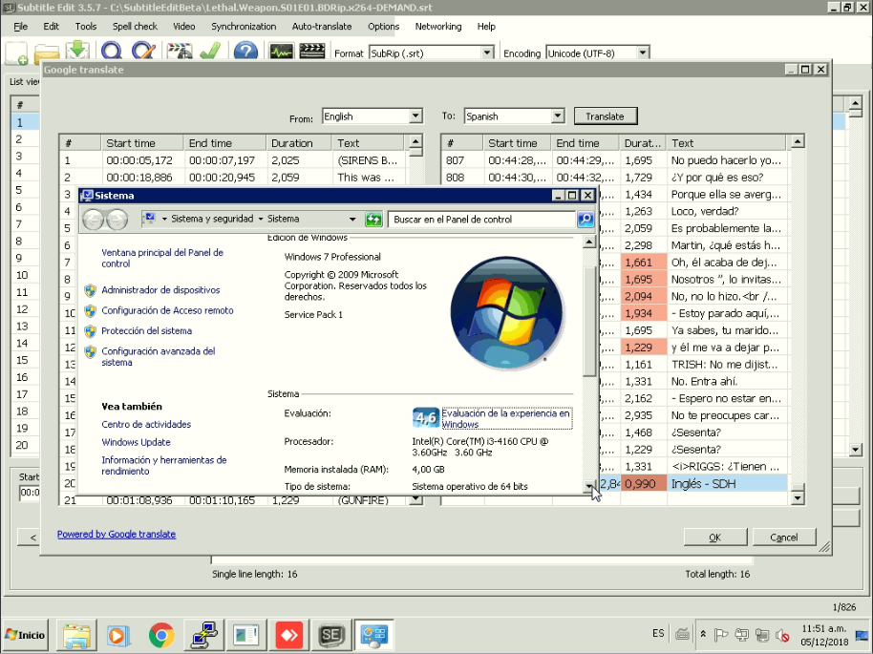Open the To language Spanish dropdown
873x654 pixels.
coord(557,116)
